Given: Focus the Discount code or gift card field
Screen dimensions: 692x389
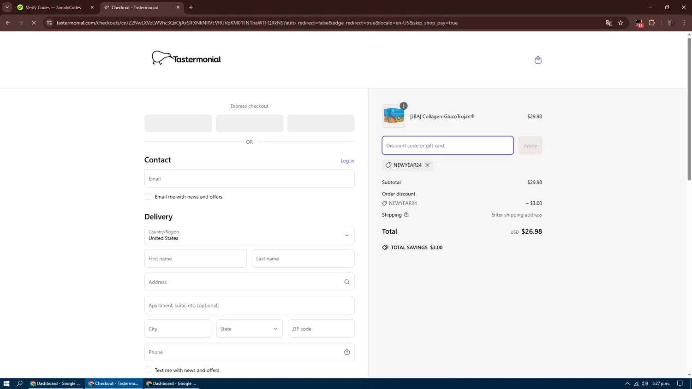Looking at the screenshot, I should point(447,146).
